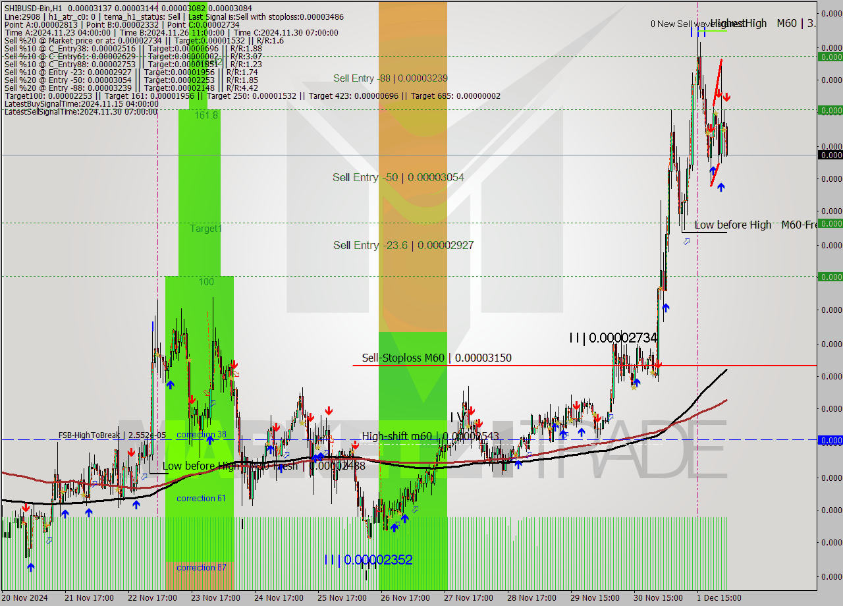This screenshot has width=843, height=606.
Task: Click the '20 Nov 2024' date on time axis
Action: (25, 598)
